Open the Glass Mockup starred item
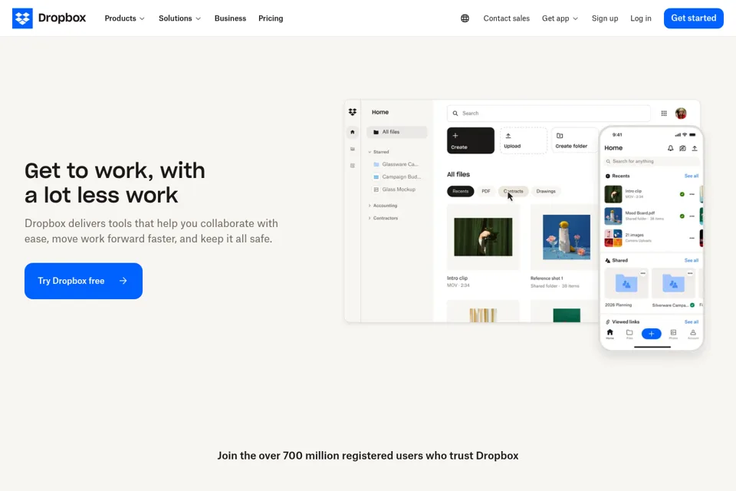Screen dimensions: 736x491 point(394,189)
